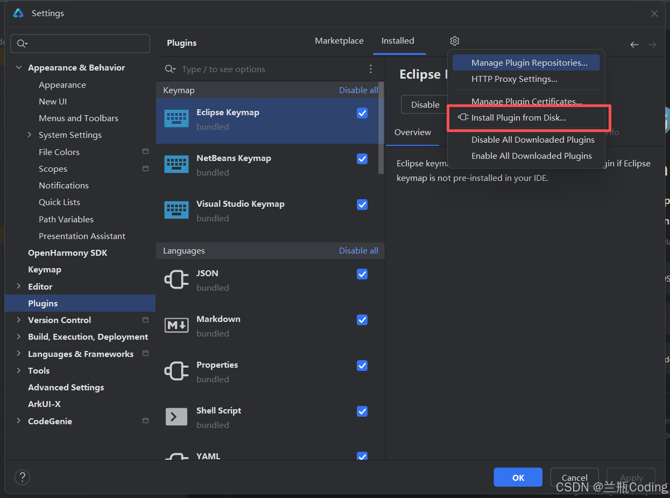
Task: Expand the System Settings tree node
Action: [x=30, y=135]
